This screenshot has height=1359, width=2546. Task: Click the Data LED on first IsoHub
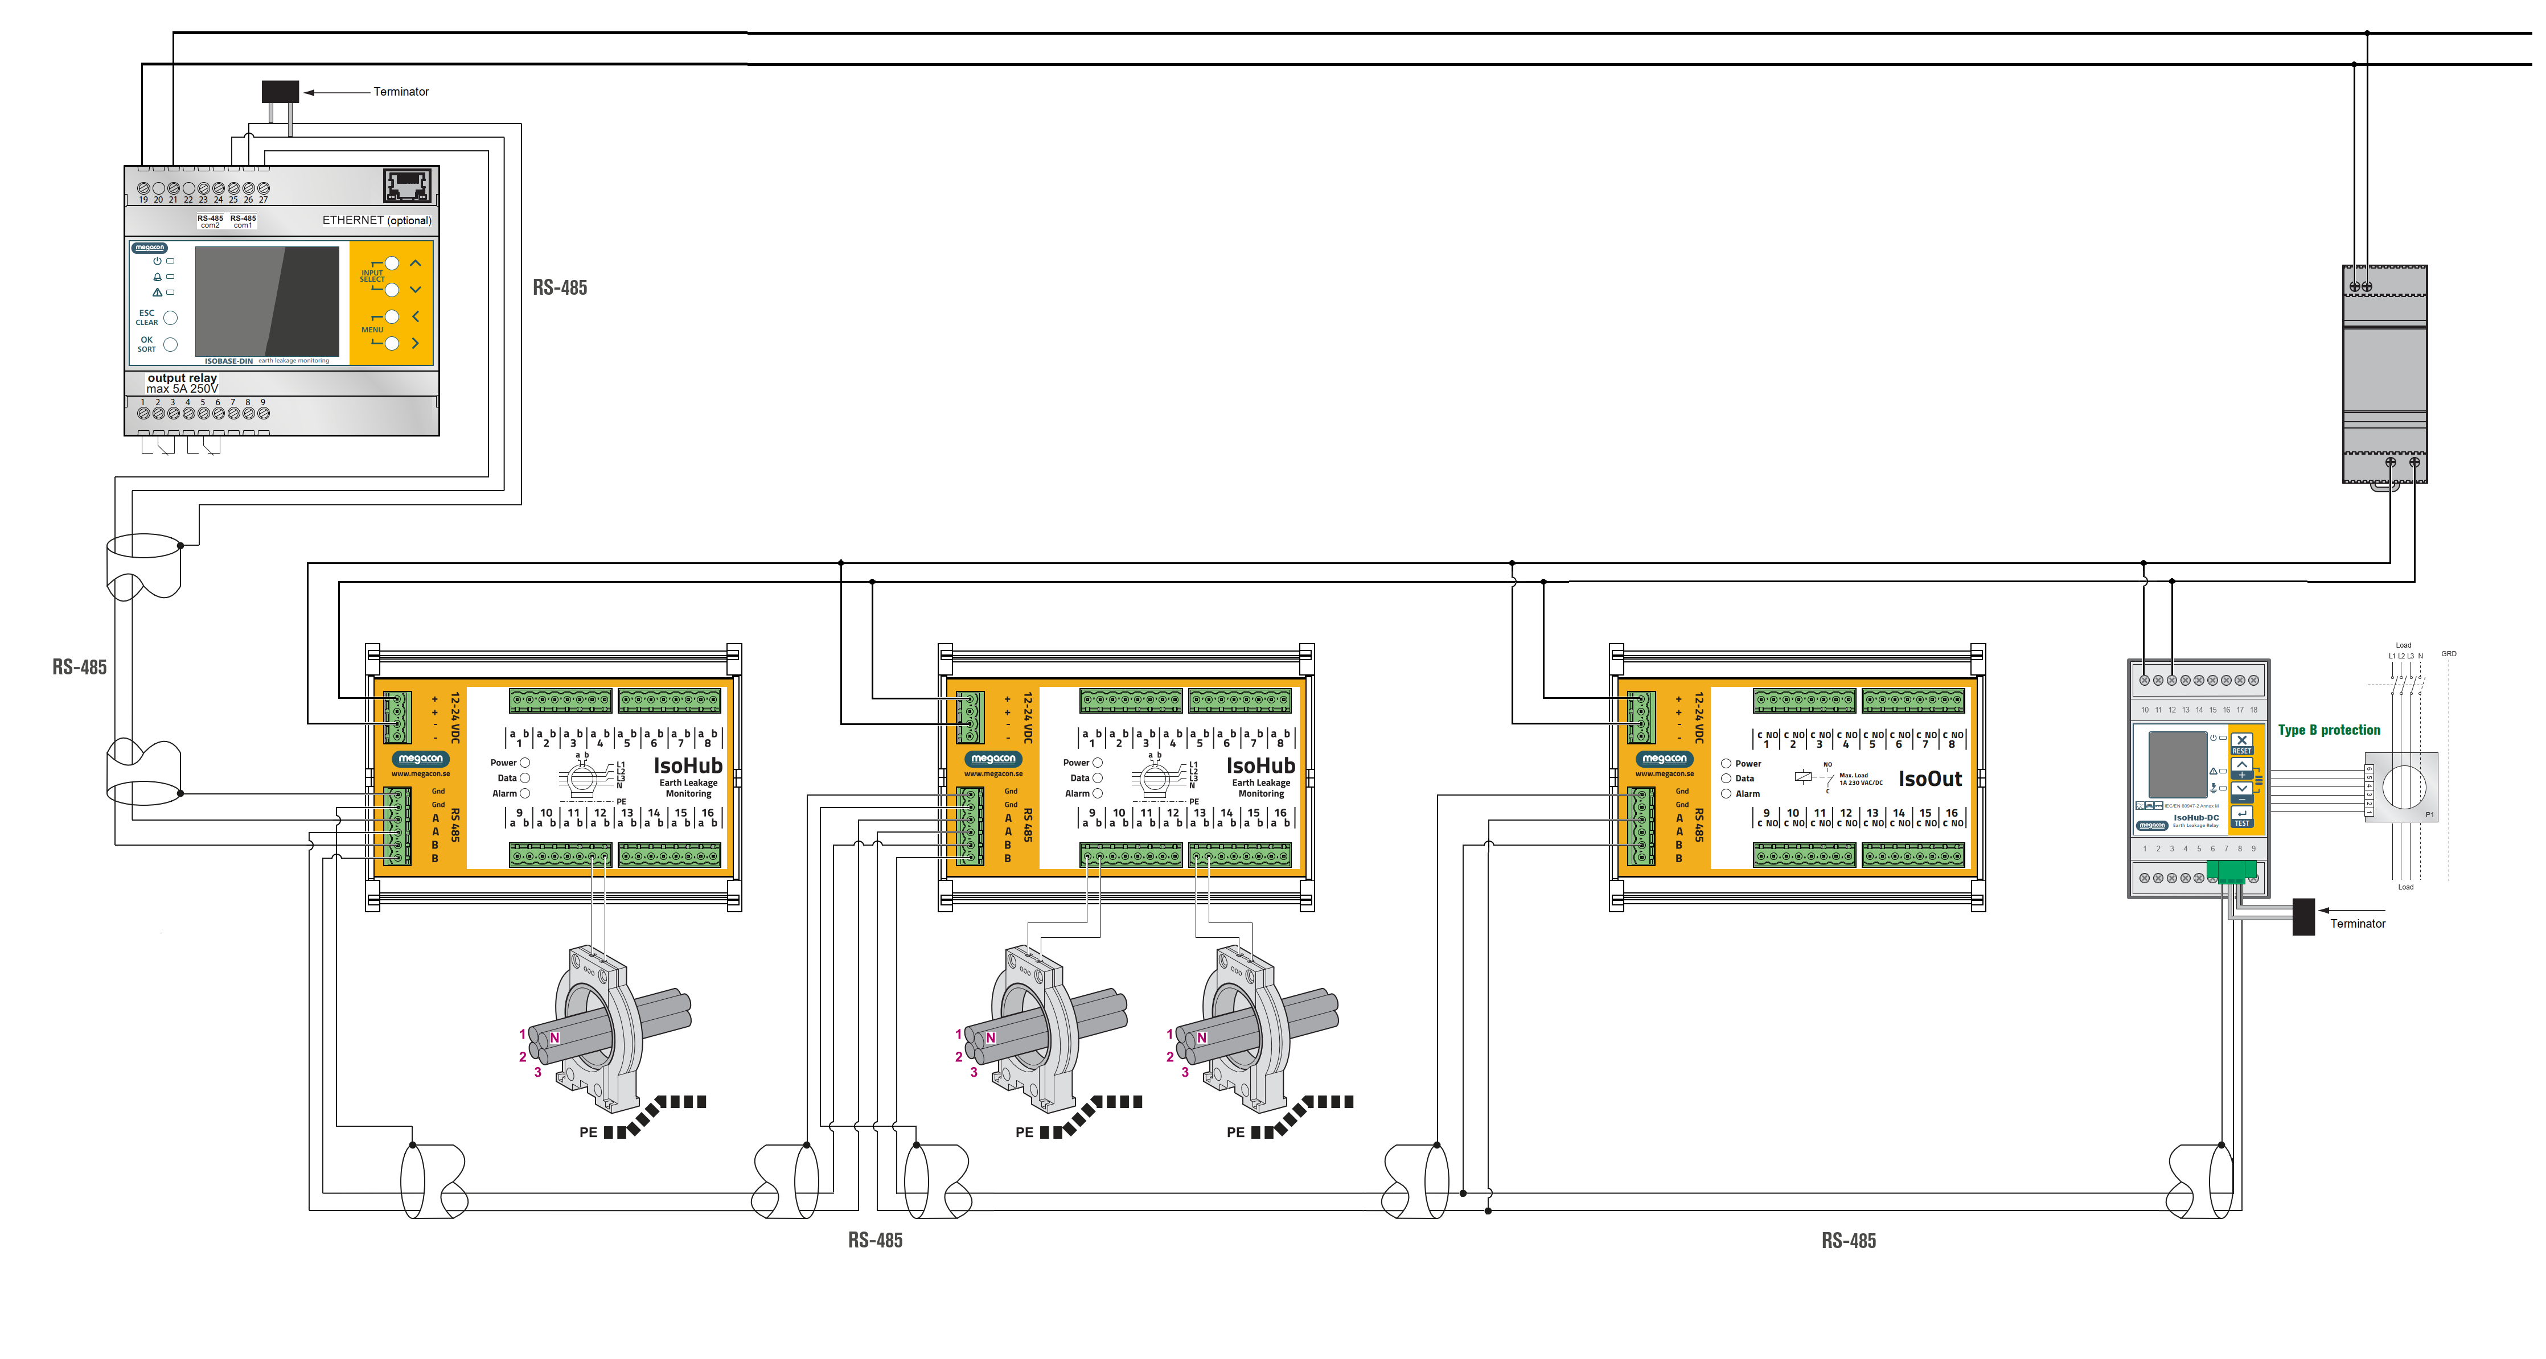click(x=525, y=779)
